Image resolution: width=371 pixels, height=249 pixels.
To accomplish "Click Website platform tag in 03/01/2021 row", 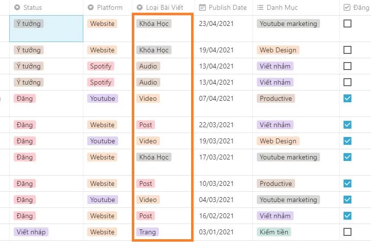I will [x=102, y=232].
